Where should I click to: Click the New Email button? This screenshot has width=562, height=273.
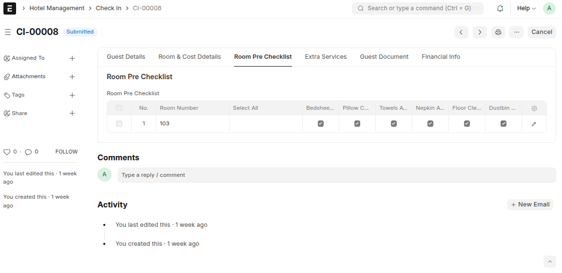click(x=530, y=205)
